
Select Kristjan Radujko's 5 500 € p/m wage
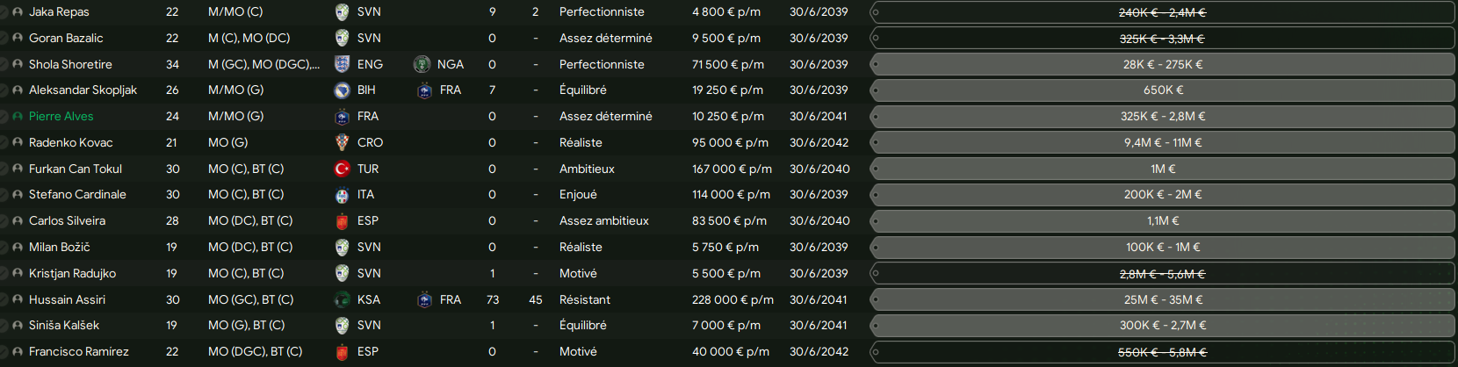click(725, 273)
